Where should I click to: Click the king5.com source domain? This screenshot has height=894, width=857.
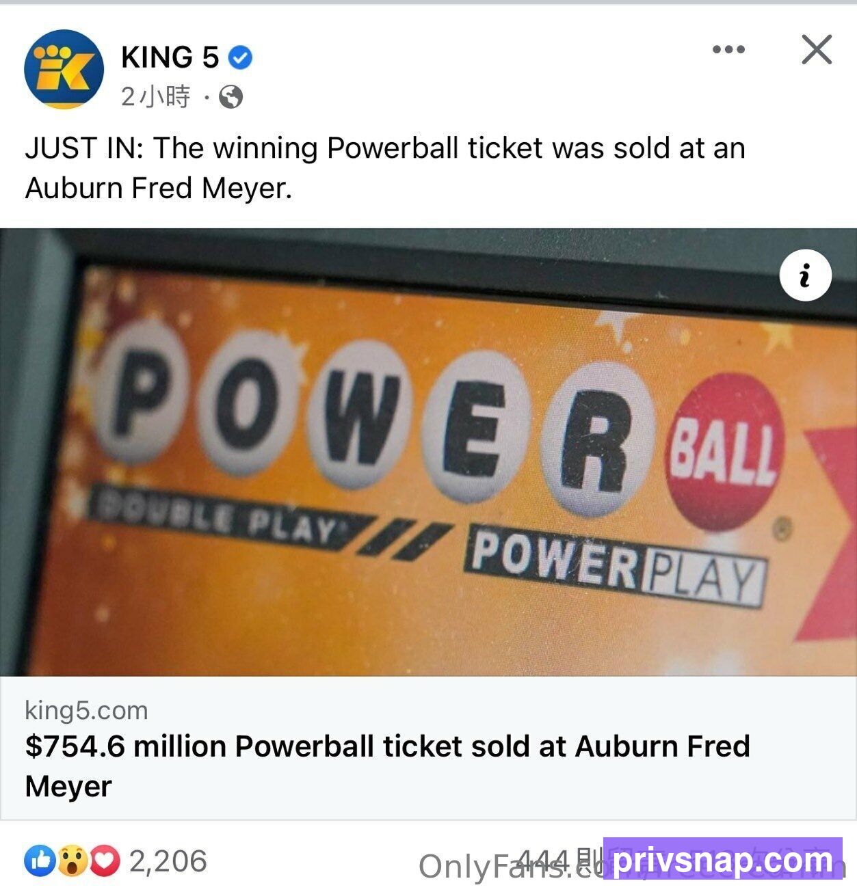pyautogui.click(x=86, y=710)
